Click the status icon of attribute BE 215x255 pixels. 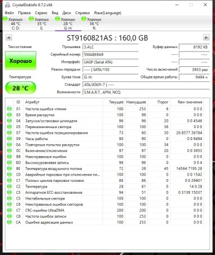pos(9,169)
